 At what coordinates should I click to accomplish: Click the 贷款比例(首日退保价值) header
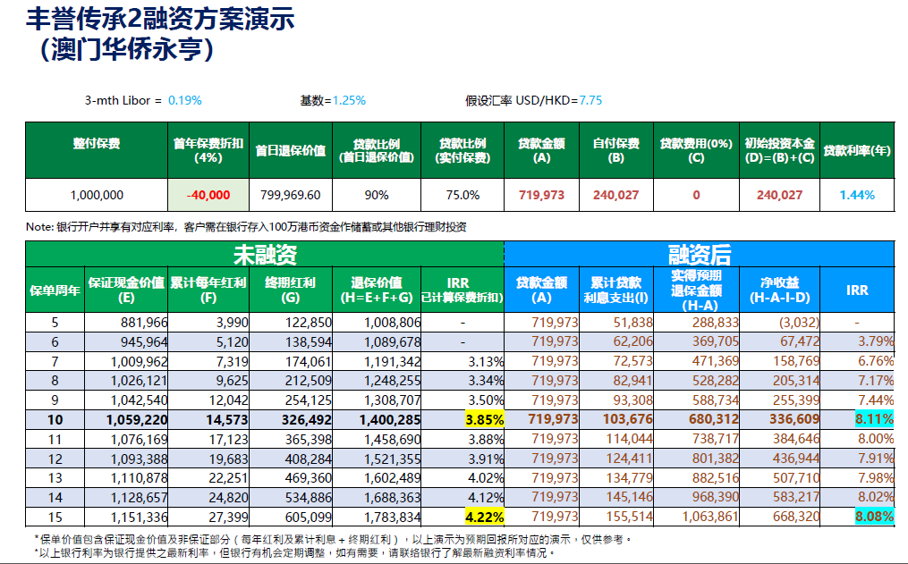pos(377,150)
